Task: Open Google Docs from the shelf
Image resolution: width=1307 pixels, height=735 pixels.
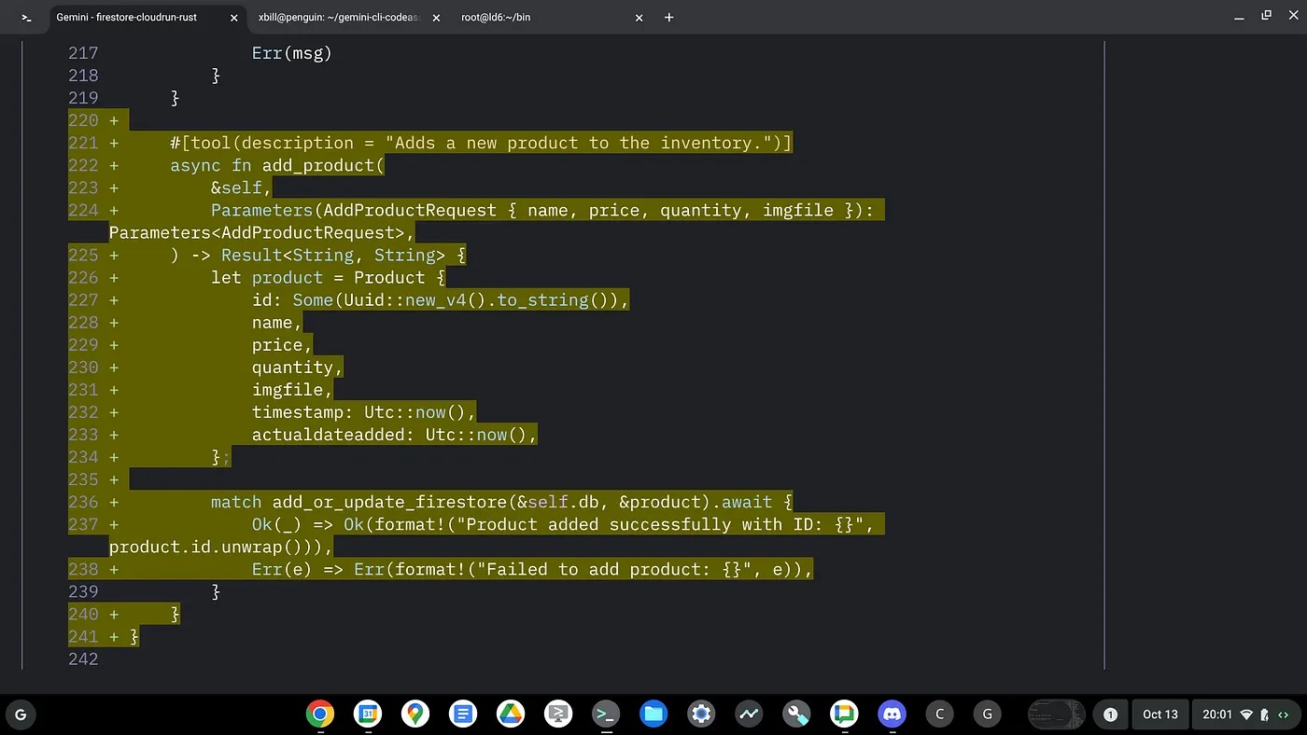Action: [x=462, y=714]
